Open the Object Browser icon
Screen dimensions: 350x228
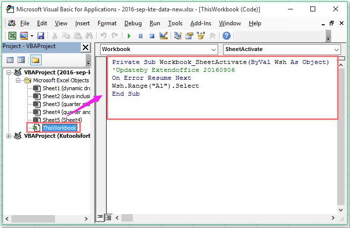pos(201,36)
